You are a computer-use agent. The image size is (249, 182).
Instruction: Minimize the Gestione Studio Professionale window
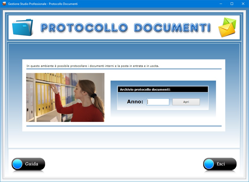[221, 4]
